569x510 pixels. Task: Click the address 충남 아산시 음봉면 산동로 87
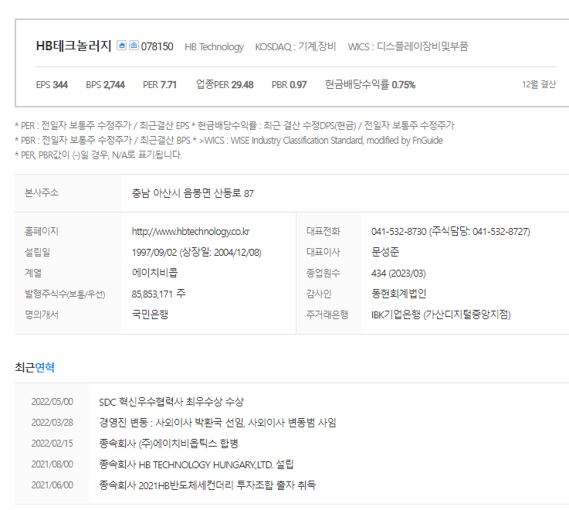(193, 193)
